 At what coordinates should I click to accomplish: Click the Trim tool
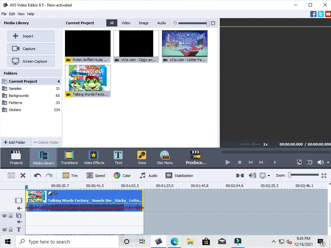click(70, 175)
